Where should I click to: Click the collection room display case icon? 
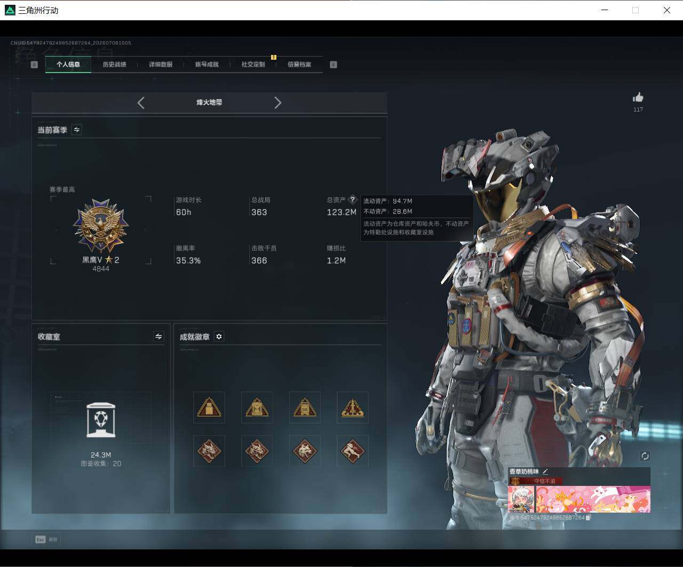(x=101, y=424)
